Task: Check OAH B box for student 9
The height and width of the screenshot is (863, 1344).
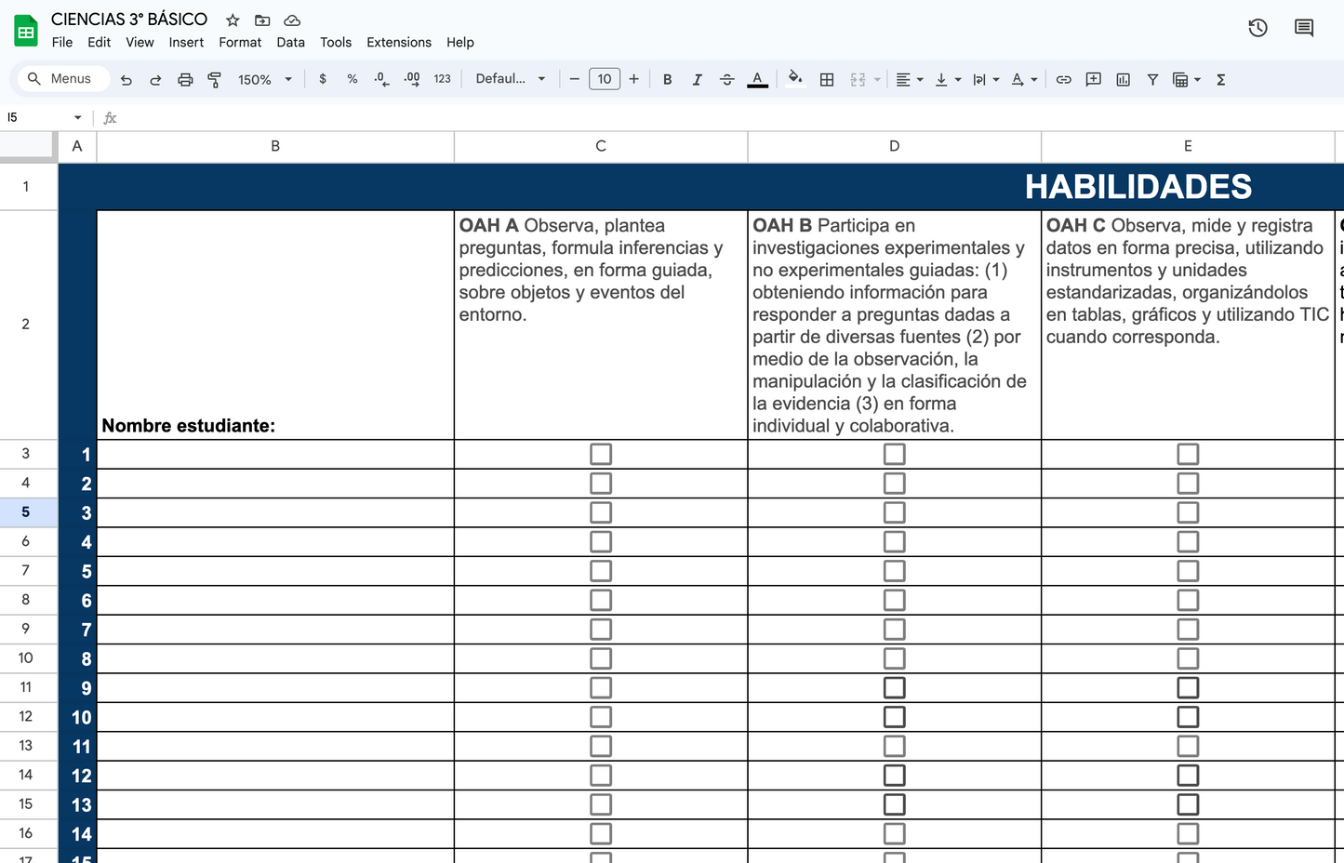Action: 894,688
